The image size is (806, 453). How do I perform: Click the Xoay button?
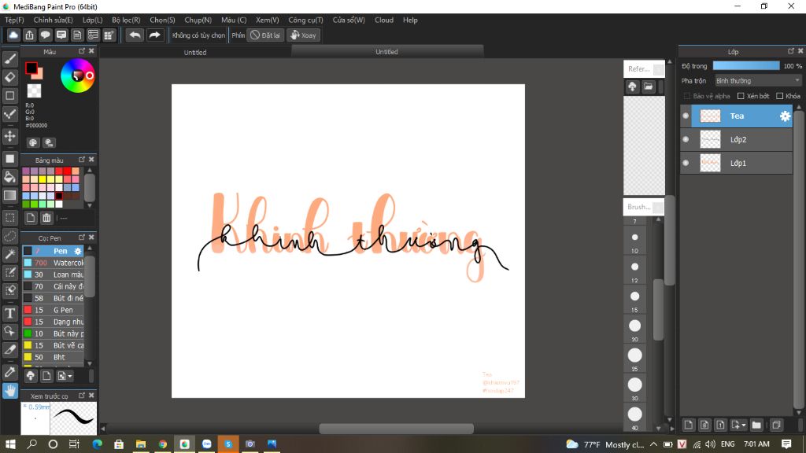point(303,35)
